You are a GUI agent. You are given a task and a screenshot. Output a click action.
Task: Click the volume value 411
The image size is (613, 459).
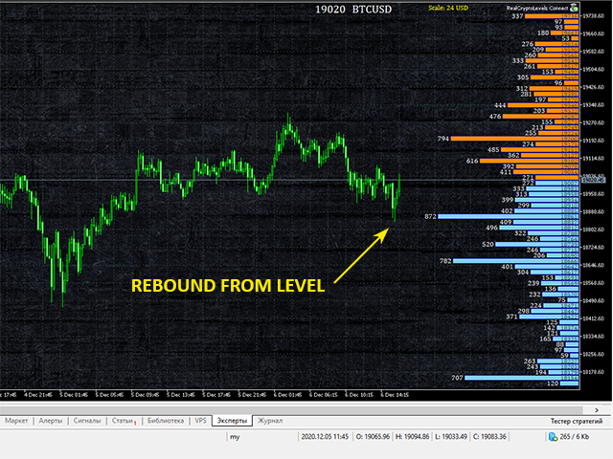tap(506, 172)
